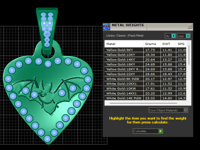Select the White Gold:9K PdW row
Image resolution: width=200 pixels, height=150 pixels.
click(x=145, y=79)
